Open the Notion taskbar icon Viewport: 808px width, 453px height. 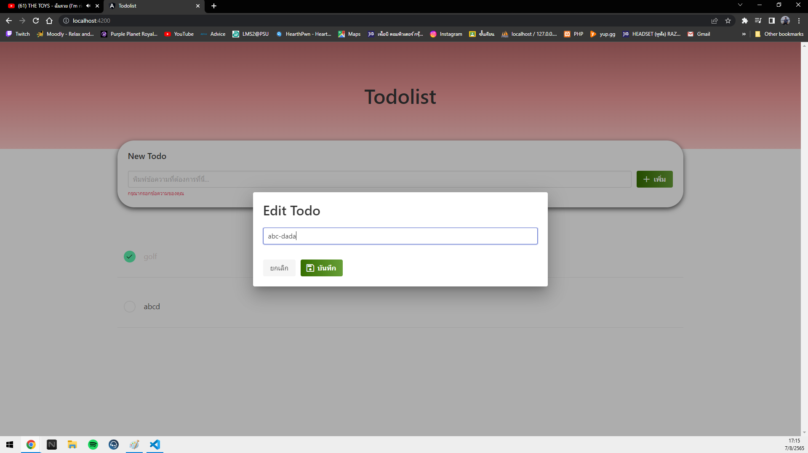[x=52, y=445]
